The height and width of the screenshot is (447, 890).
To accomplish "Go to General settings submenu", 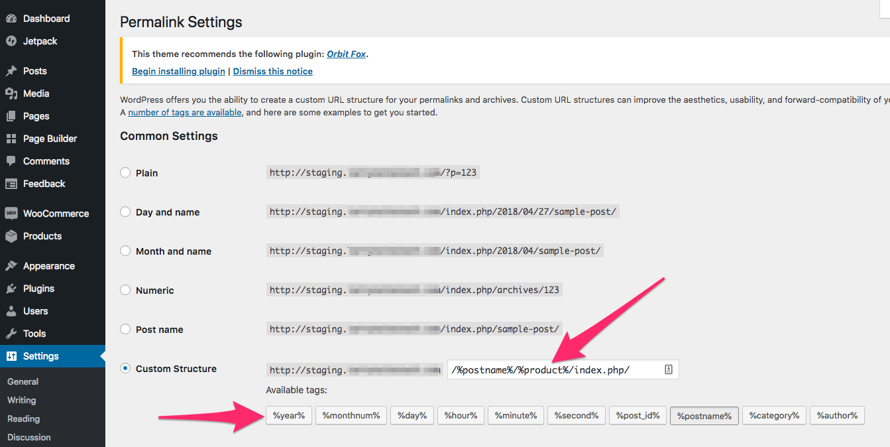I will tap(23, 381).
